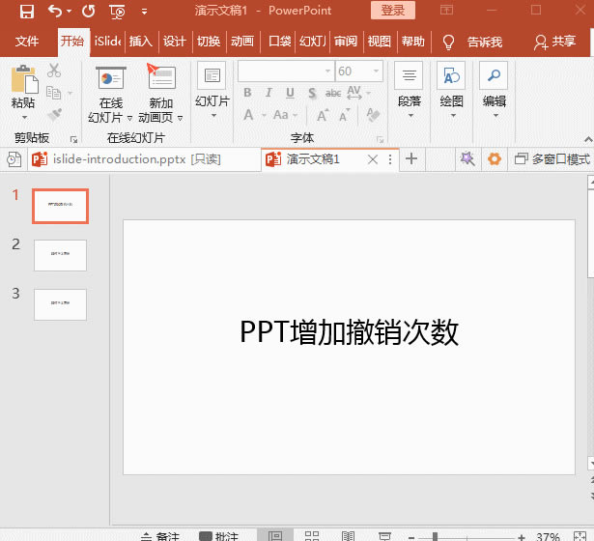The width and height of the screenshot is (594, 541).
Task: Click the 登录 login button
Action: [x=393, y=11]
